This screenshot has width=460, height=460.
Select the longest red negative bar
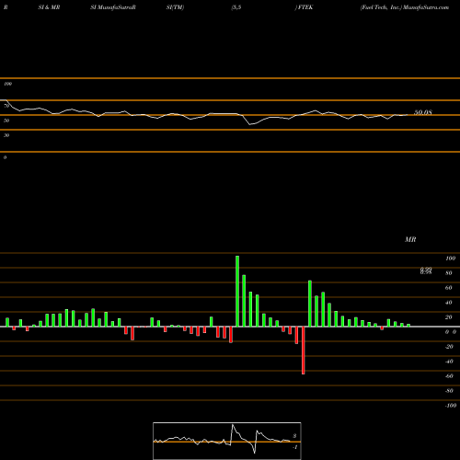pyautogui.click(x=304, y=351)
